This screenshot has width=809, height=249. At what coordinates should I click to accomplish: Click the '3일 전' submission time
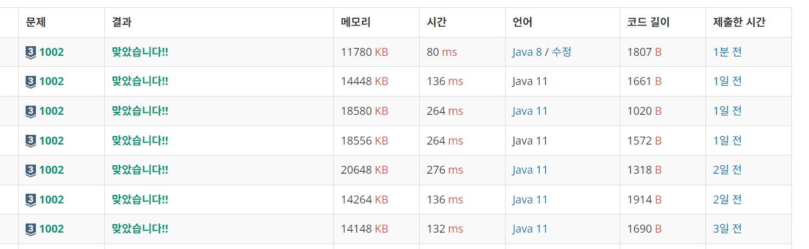(727, 229)
